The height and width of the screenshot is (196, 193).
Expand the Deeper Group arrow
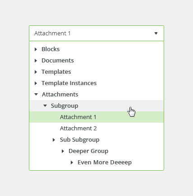click(63, 151)
